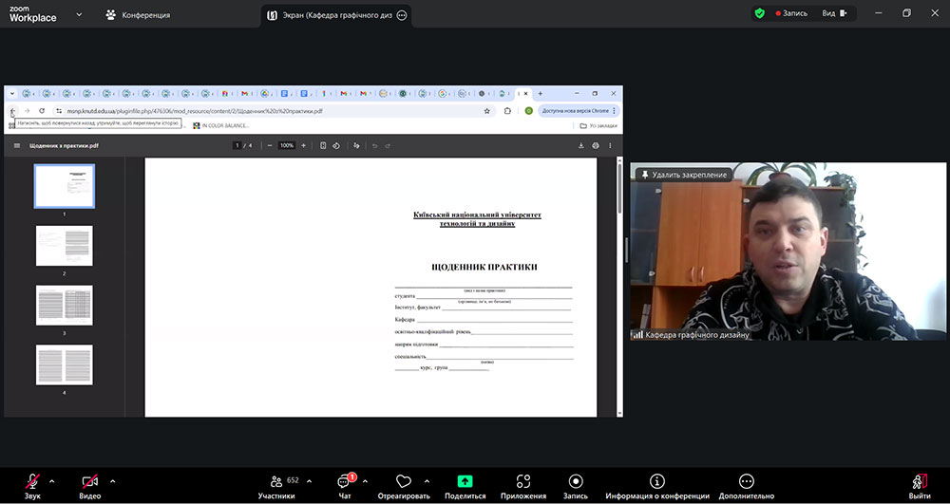Expand the Zoom Workplace dropdown arrow
This screenshot has height=504, width=950.
[78, 15]
